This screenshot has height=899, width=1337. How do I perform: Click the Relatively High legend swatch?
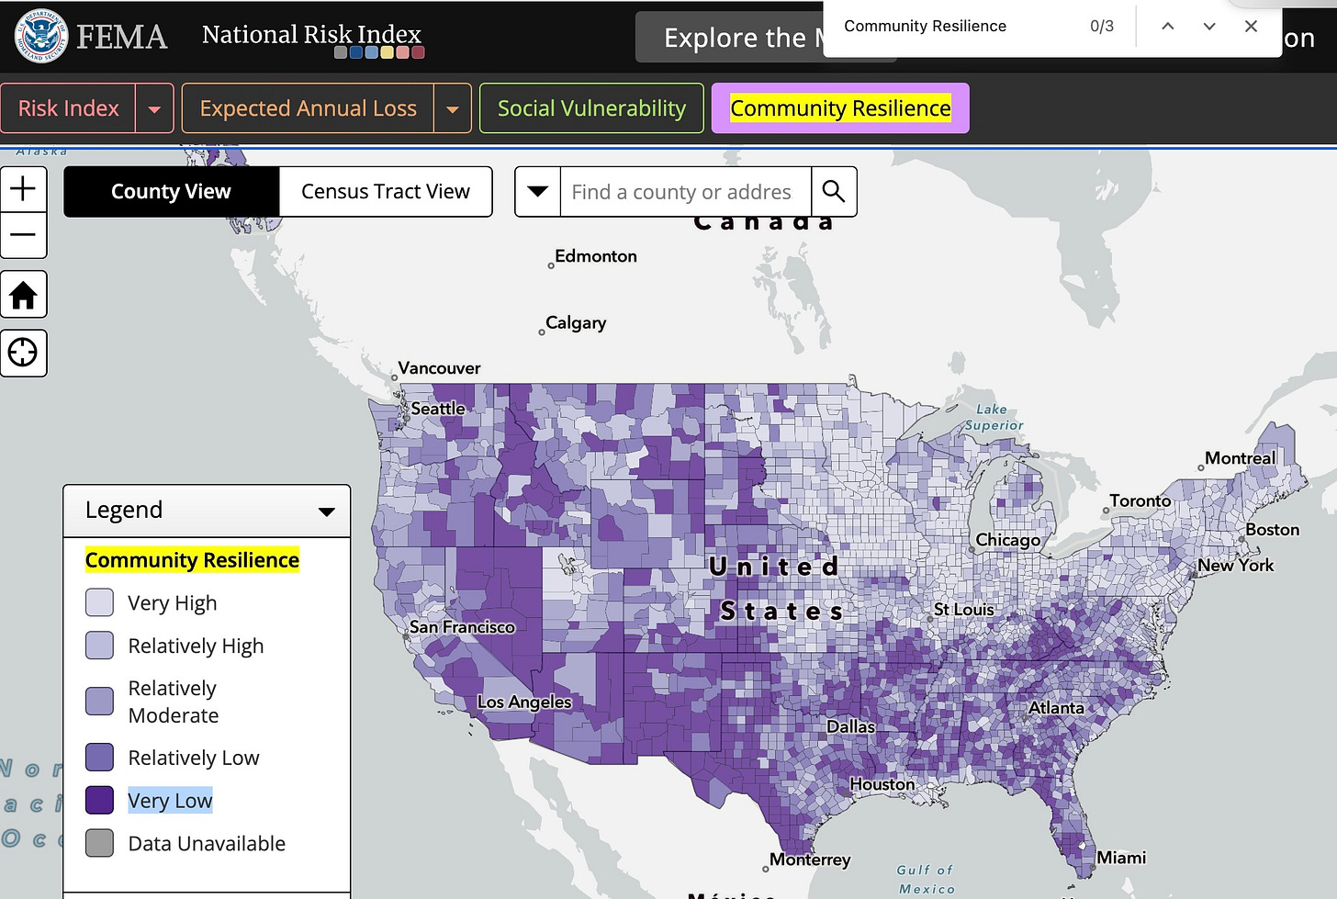pyautogui.click(x=99, y=646)
